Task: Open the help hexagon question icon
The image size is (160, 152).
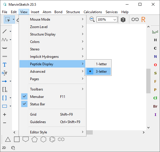Action: tap(123, 19)
